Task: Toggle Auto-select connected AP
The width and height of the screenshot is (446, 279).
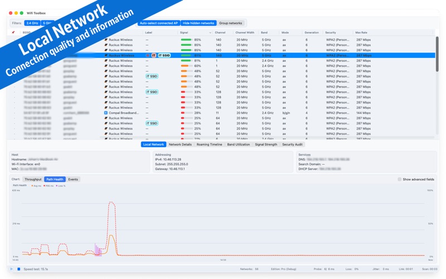Action: (x=159, y=23)
